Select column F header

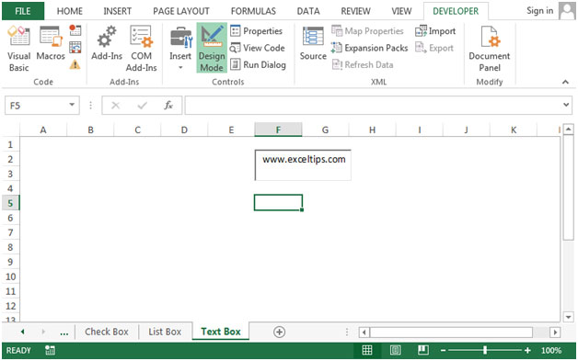pos(278,130)
